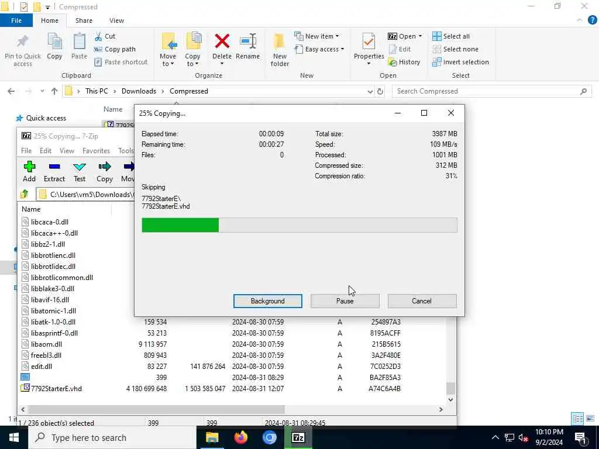Image resolution: width=599 pixels, height=449 pixels.
Task: Switch to large icons view in Explorer
Action: [x=590, y=419]
